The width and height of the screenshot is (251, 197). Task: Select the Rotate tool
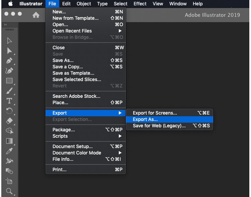coord(9,111)
